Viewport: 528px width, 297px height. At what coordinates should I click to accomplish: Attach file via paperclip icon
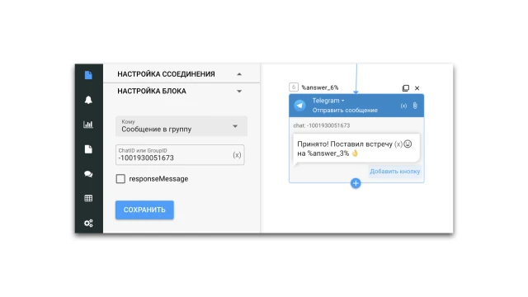(x=415, y=106)
